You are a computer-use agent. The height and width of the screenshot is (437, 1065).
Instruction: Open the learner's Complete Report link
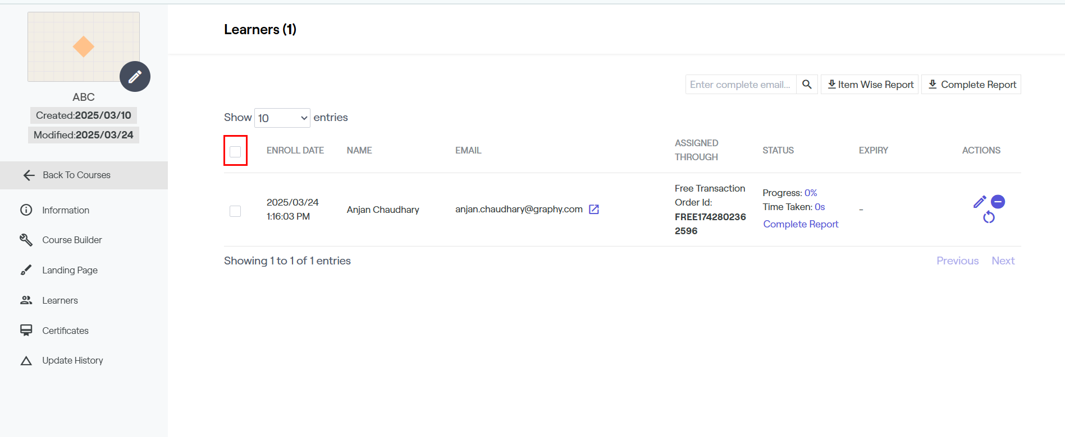(801, 224)
